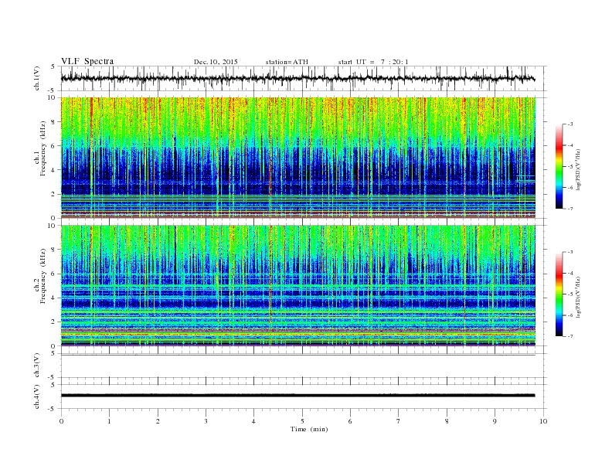
Task: Click the "0" tick on the time axis
Action: (61, 421)
